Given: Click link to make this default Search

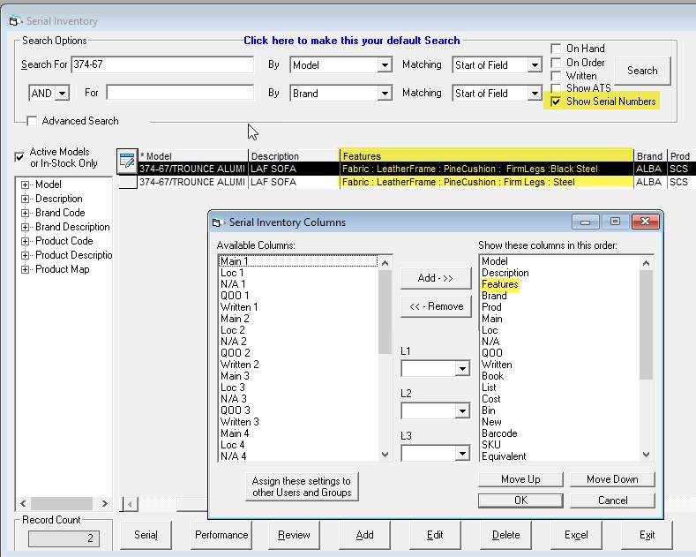Looking at the screenshot, I should [x=352, y=41].
